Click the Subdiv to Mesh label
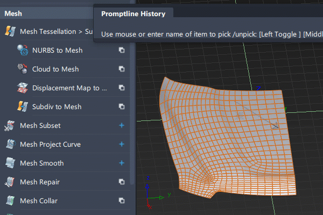The image size is (323, 215). (57, 107)
